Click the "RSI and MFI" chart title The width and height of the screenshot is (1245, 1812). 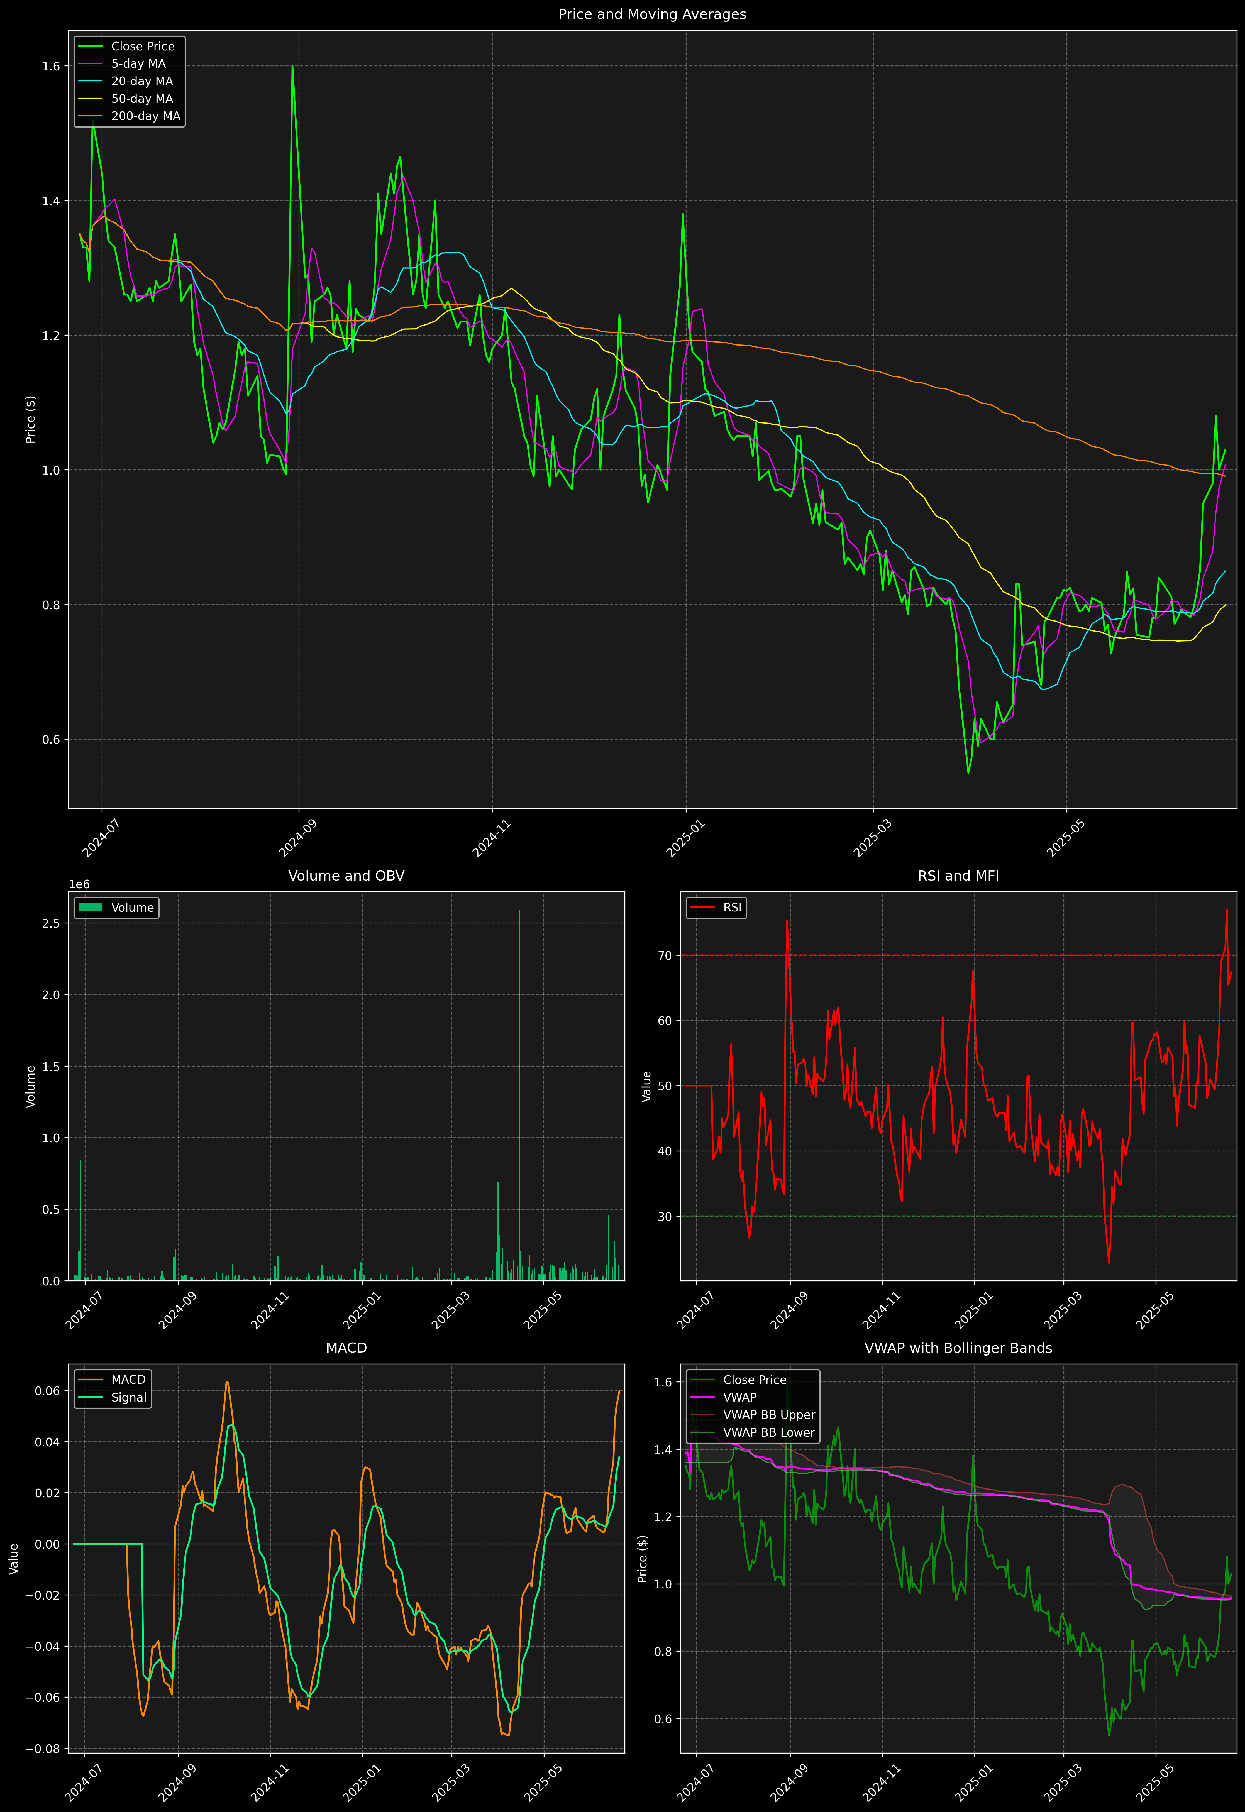tap(958, 876)
